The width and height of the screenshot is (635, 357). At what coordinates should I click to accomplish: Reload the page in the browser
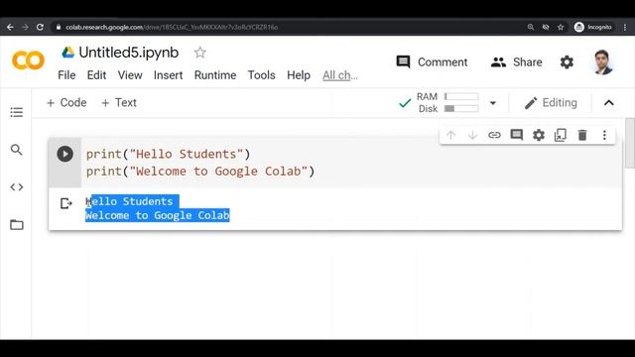tap(40, 27)
